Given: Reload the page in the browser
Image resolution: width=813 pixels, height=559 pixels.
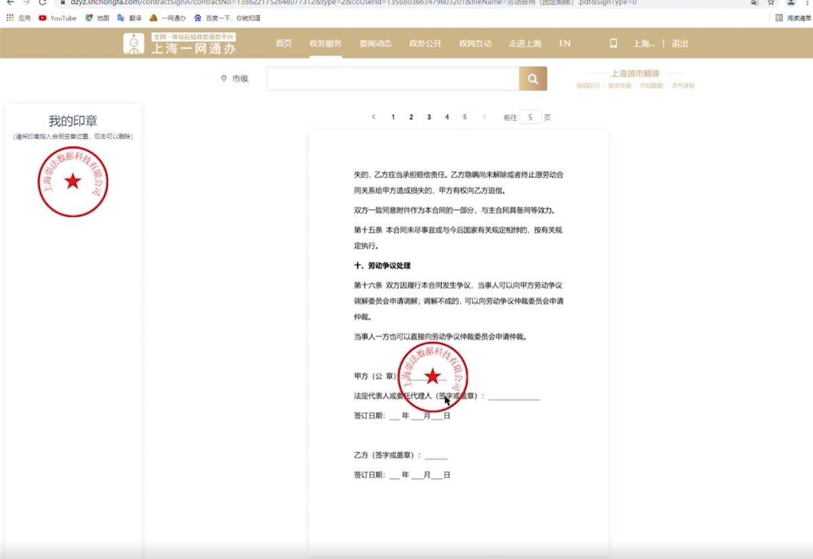Looking at the screenshot, I should 42,3.
